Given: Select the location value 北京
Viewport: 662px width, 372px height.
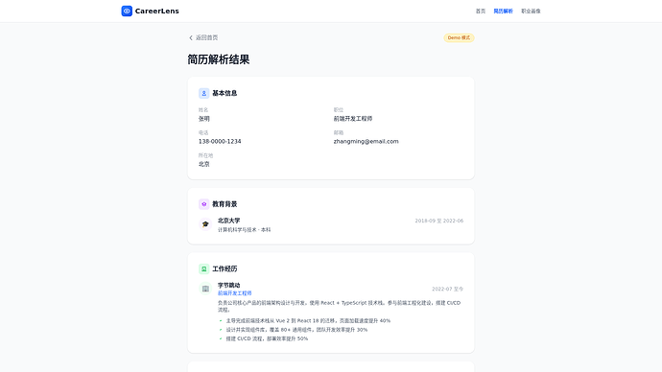Looking at the screenshot, I should pyautogui.click(x=204, y=164).
